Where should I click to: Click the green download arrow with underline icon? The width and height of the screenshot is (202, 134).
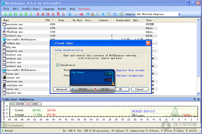pos(26,14)
